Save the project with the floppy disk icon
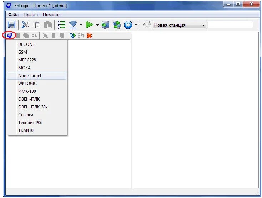This screenshot has height=198, width=262. [12, 25]
